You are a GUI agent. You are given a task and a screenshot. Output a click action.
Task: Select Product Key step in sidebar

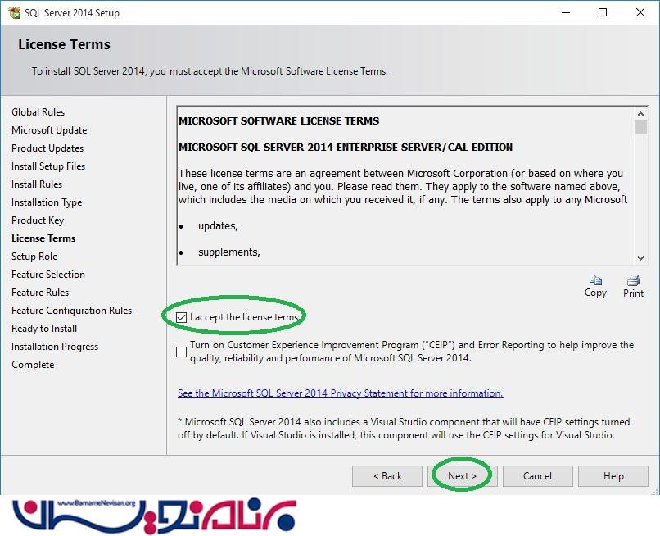point(38,220)
